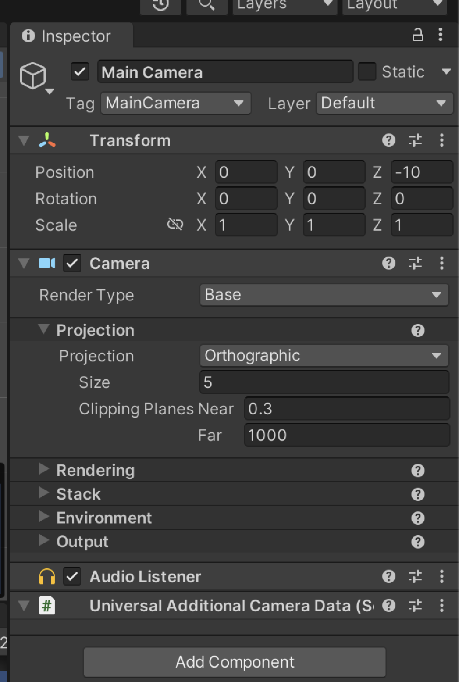Select the Inspector tab
Viewport: 459px width, 682px height.
click(x=72, y=36)
